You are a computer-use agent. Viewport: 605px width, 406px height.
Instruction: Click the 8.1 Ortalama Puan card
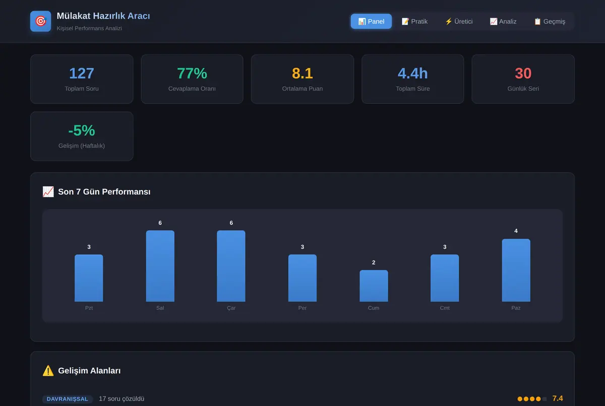[302, 79]
